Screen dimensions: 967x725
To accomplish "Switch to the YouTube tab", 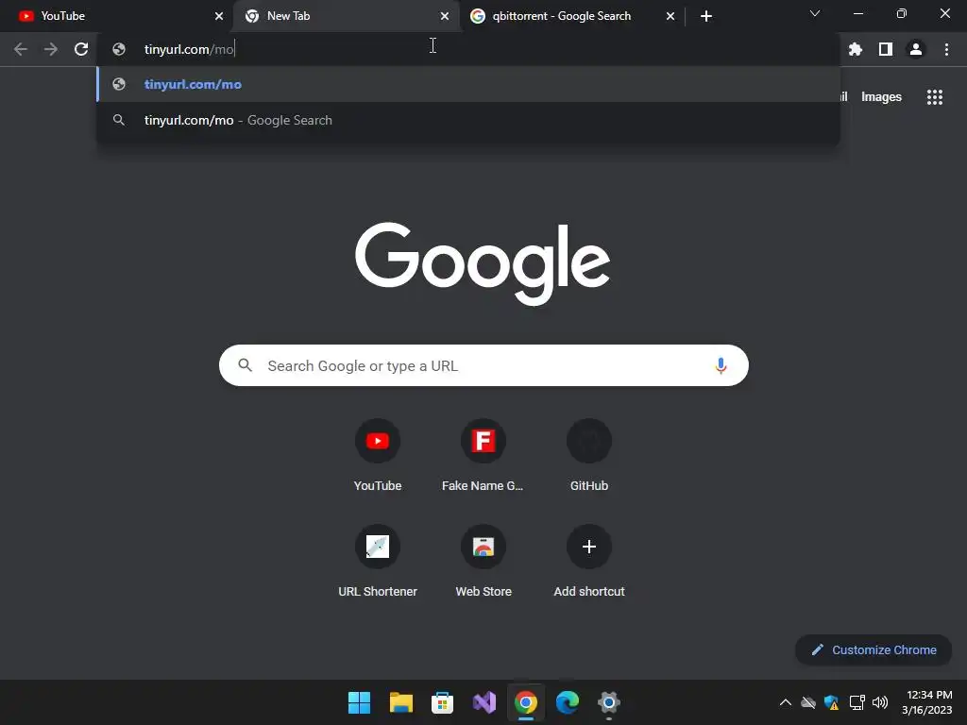I will point(117,16).
